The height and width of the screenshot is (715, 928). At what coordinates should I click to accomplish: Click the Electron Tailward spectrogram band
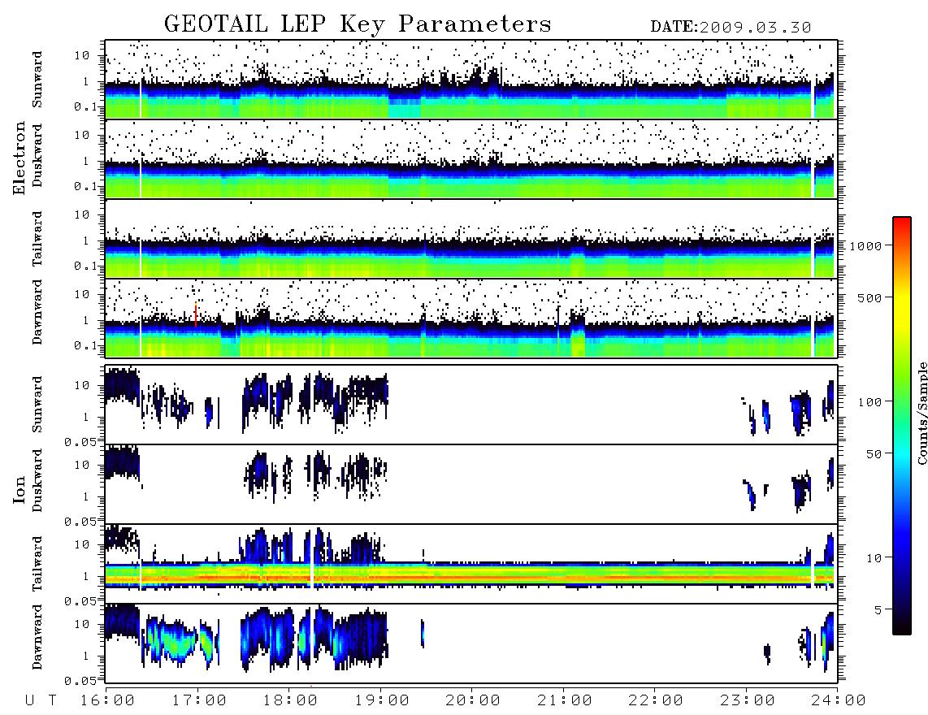471,258
